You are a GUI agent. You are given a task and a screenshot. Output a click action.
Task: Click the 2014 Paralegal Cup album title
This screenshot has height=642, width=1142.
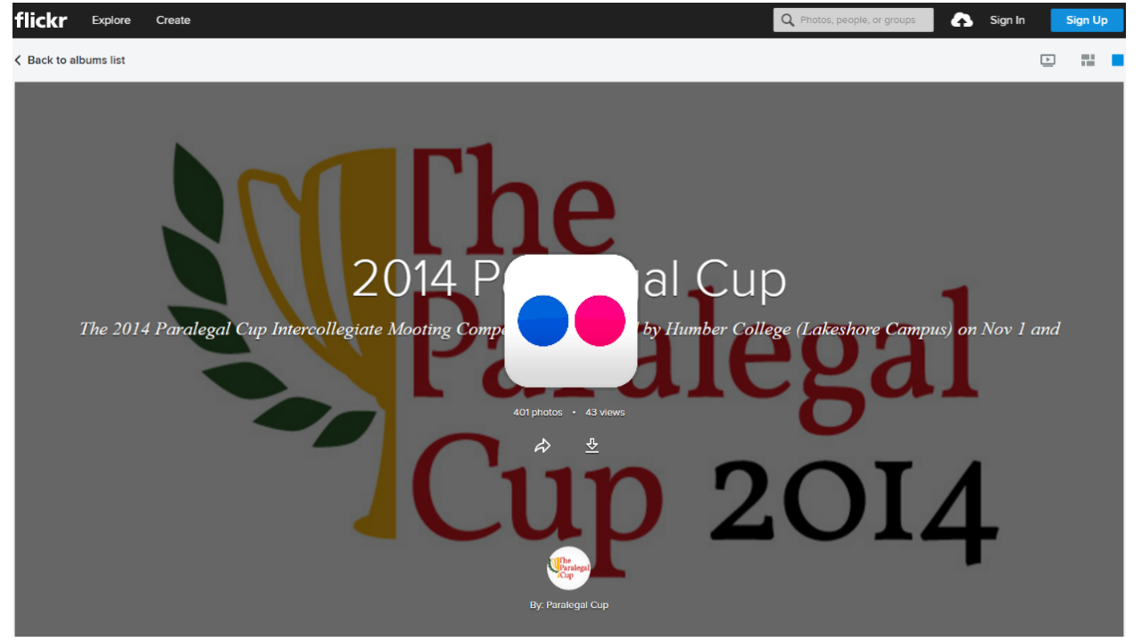point(569,278)
